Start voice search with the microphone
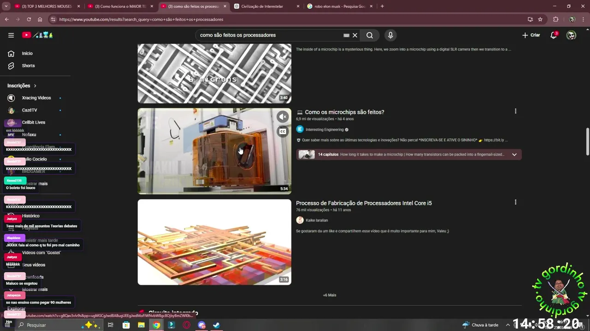Viewport: 590px width, 331px height. [x=390, y=35]
